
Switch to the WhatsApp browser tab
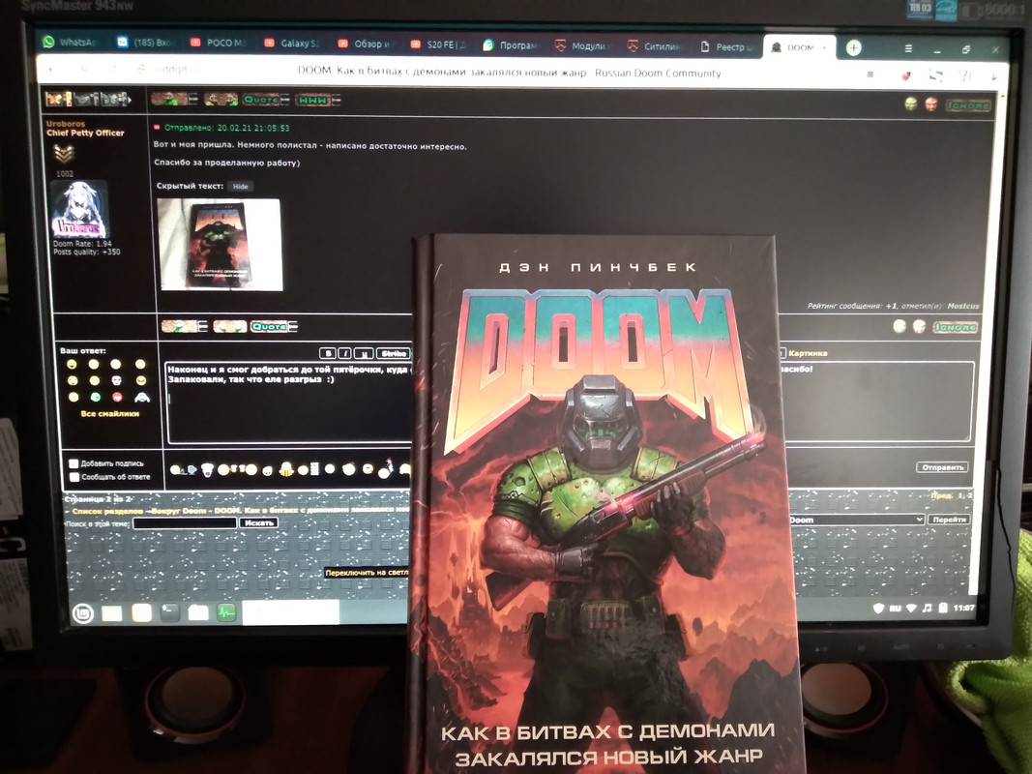pyautogui.click(x=71, y=42)
